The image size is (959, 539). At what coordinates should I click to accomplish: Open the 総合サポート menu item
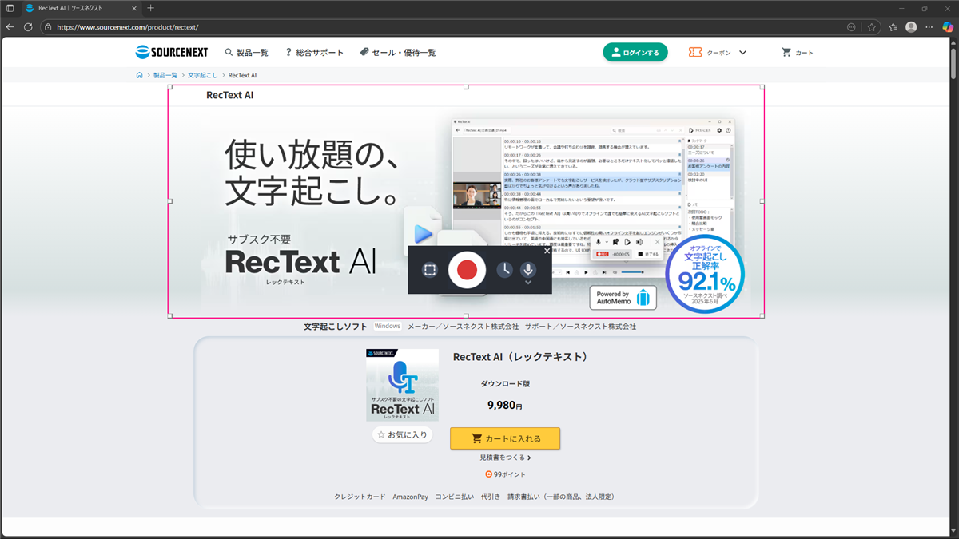pyautogui.click(x=314, y=53)
